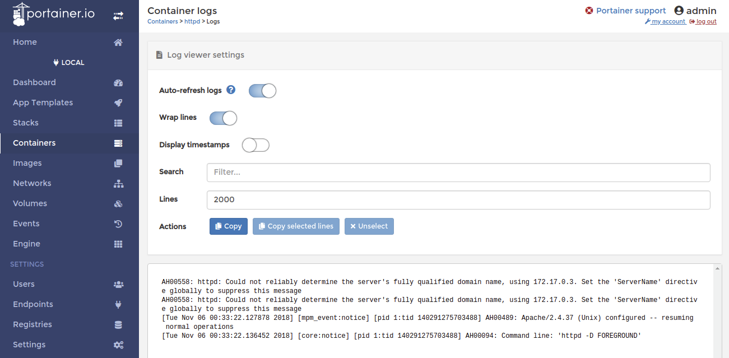
Task: Click the httpd breadcrumb link
Action: click(x=192, y=22)
